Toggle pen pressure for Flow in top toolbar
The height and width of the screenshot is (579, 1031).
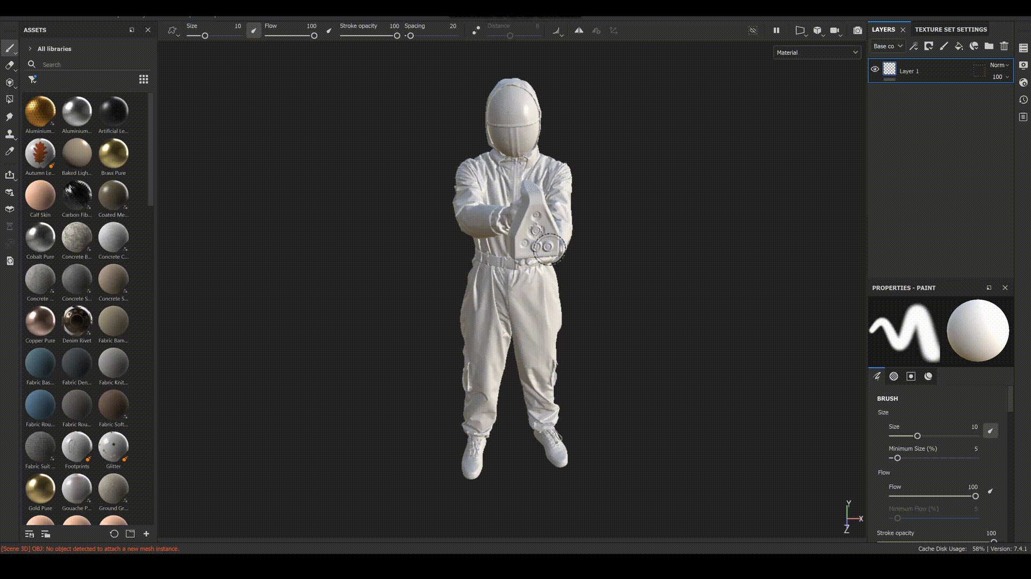[329, 31]
